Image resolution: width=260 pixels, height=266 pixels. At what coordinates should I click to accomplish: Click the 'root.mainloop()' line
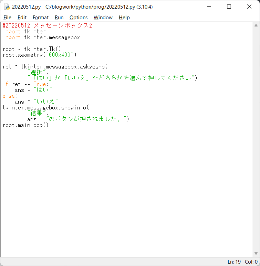25,125
